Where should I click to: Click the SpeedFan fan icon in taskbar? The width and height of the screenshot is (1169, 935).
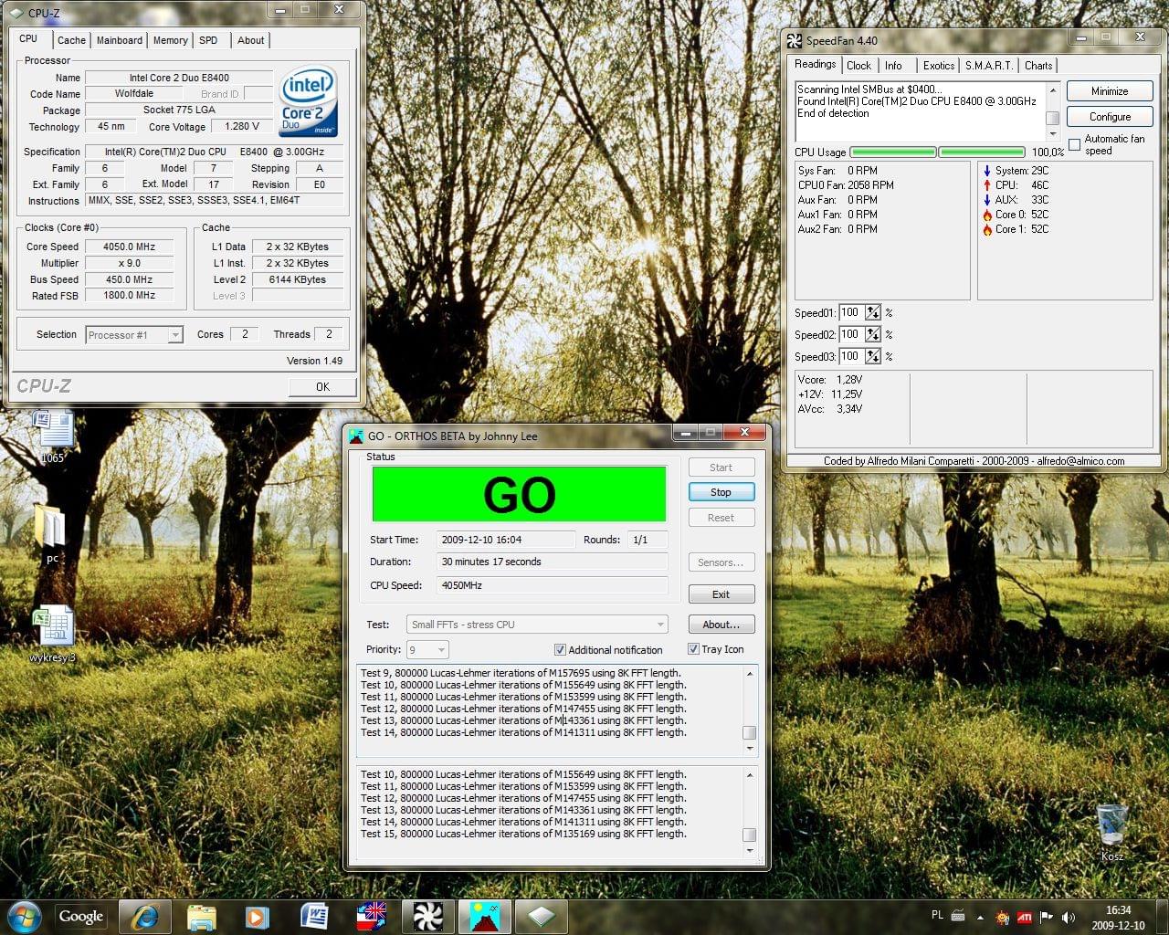(427, 916)
